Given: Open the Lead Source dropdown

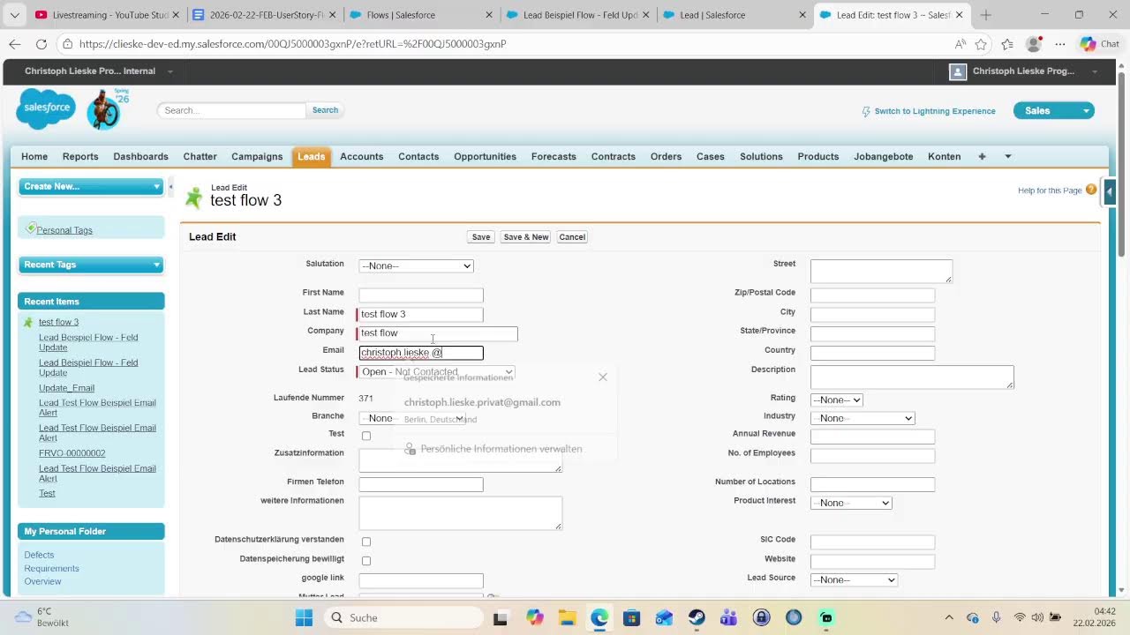Looking at the screenshot, I should (x=854, y=579).
